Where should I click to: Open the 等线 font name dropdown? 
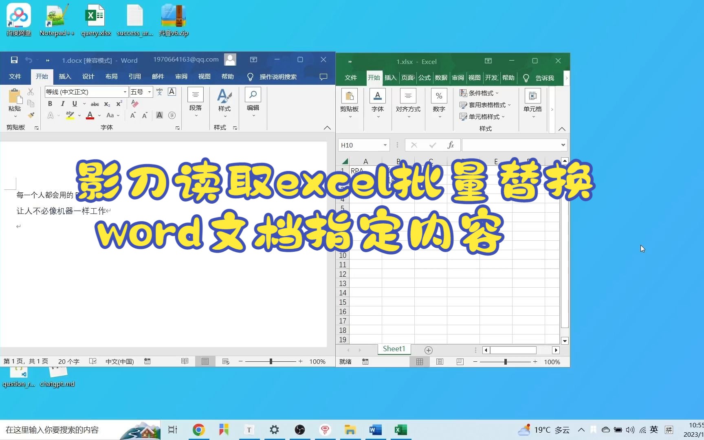click(x=124, y=92)
